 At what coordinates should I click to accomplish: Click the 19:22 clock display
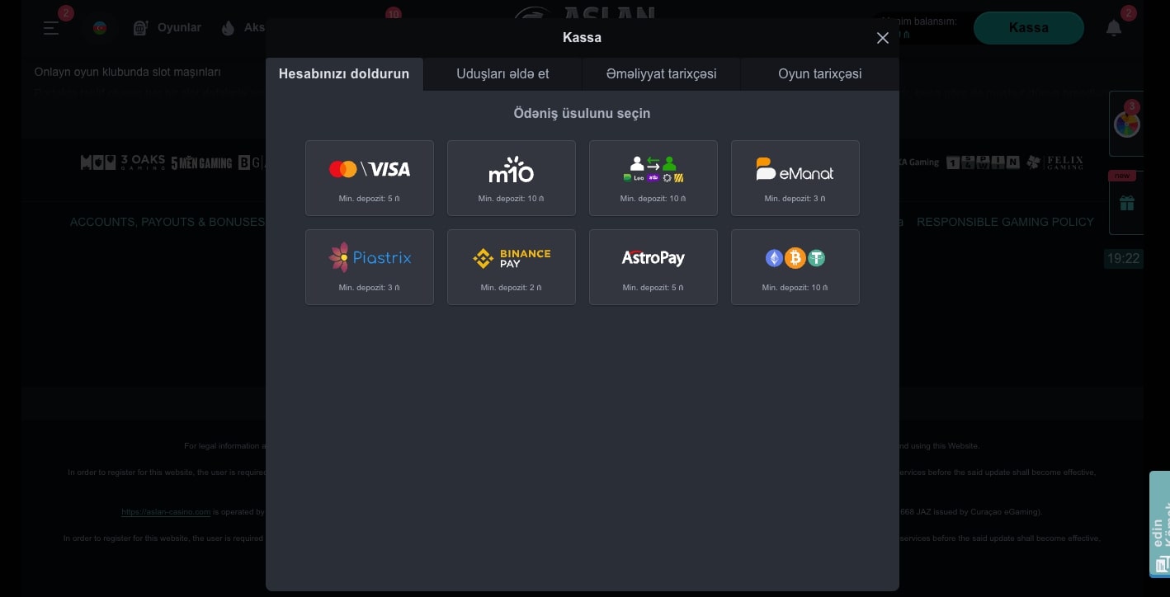pyautogui.click(x=1123, y=258)
